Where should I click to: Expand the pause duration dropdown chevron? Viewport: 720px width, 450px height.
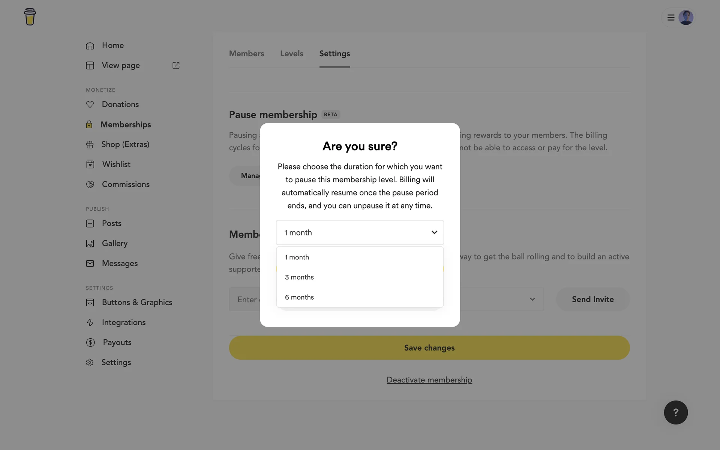pyautogui.click(x=434, y=232)
